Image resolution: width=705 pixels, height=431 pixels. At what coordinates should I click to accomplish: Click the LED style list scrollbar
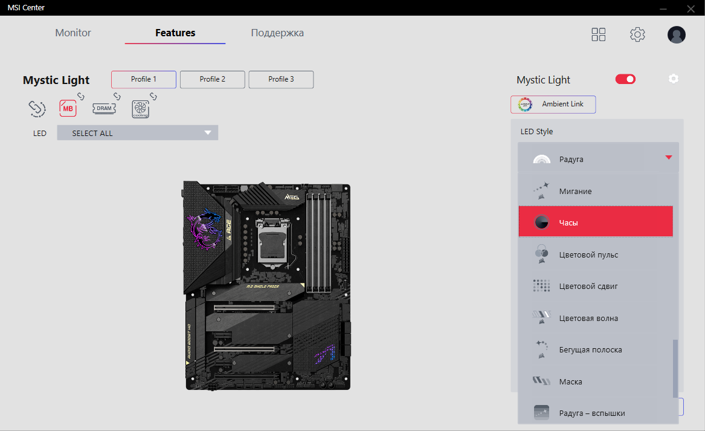coord(675,369)
